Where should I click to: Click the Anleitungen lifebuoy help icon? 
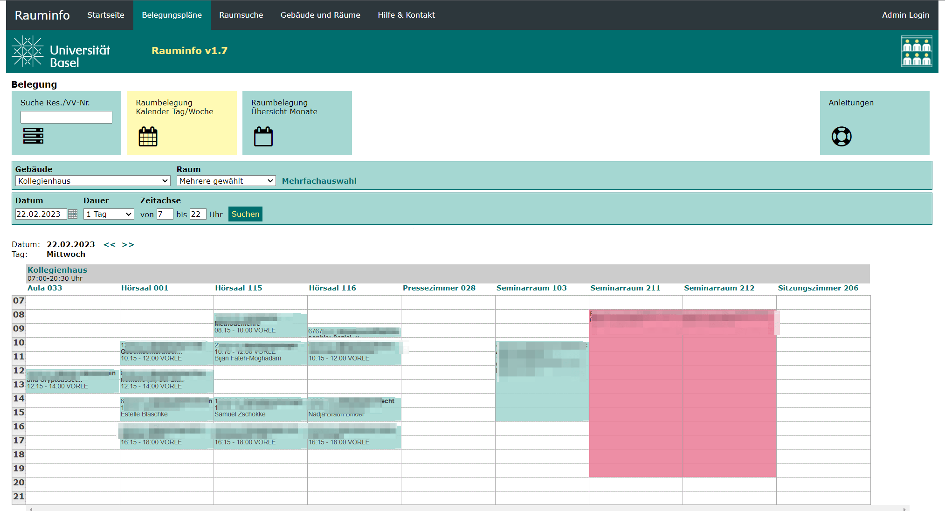click(x=842, y=137)
